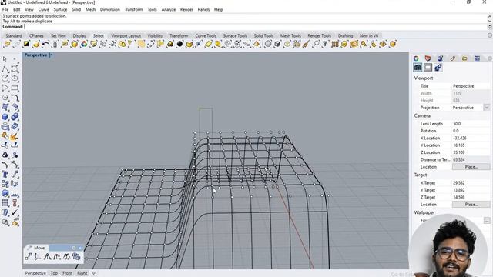493x277 pixels.
Task: Click the Check objects checkmark icon
Action: [15, 212]
